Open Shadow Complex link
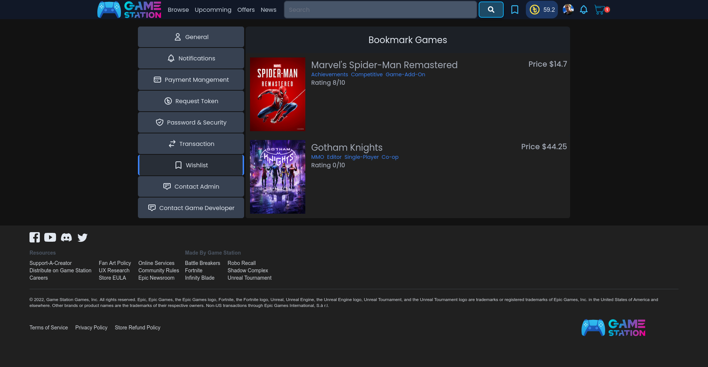 click(248, 270)
